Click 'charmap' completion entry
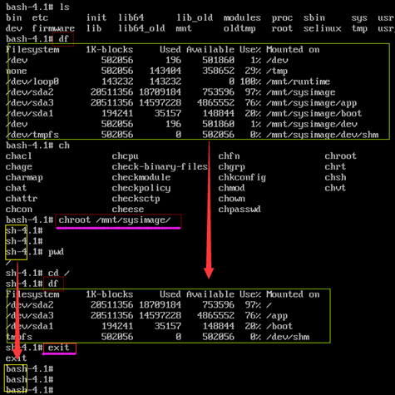This screenshot has height=395, width=395. pos(24,178)
